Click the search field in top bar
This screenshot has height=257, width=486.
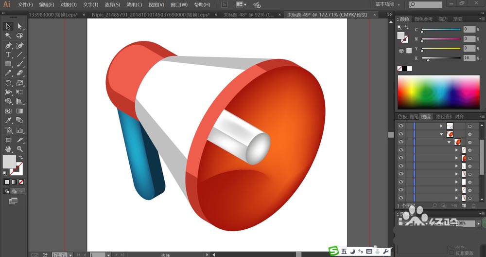[x=426, y=4]
